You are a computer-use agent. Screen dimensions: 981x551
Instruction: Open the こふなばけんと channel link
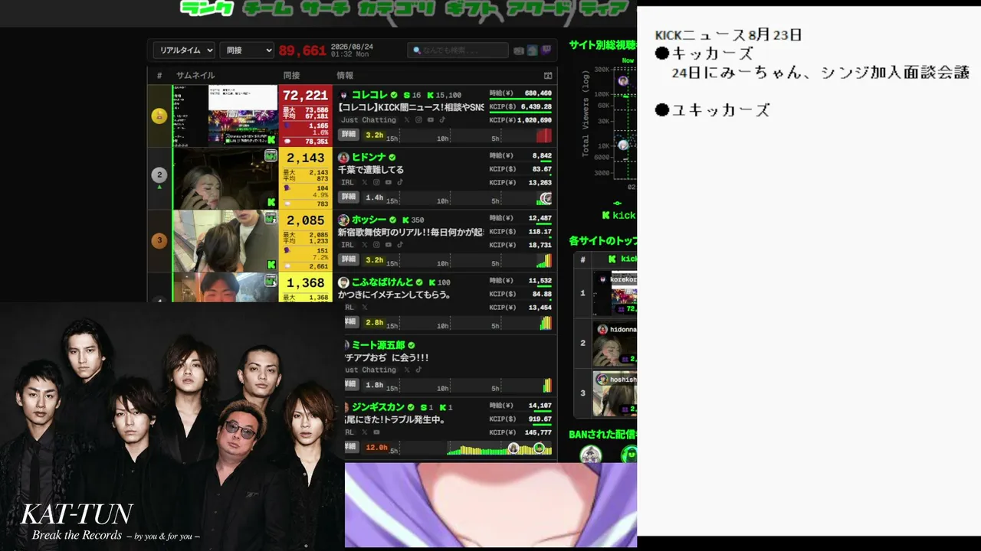[x=382, y=283]
